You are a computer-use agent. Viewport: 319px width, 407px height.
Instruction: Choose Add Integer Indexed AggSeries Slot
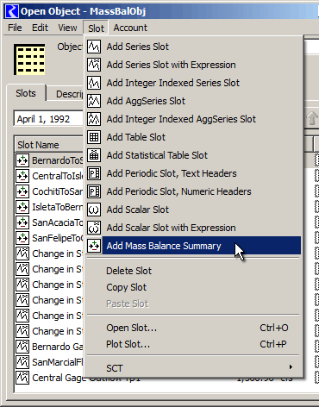click(x=194, y=119)
